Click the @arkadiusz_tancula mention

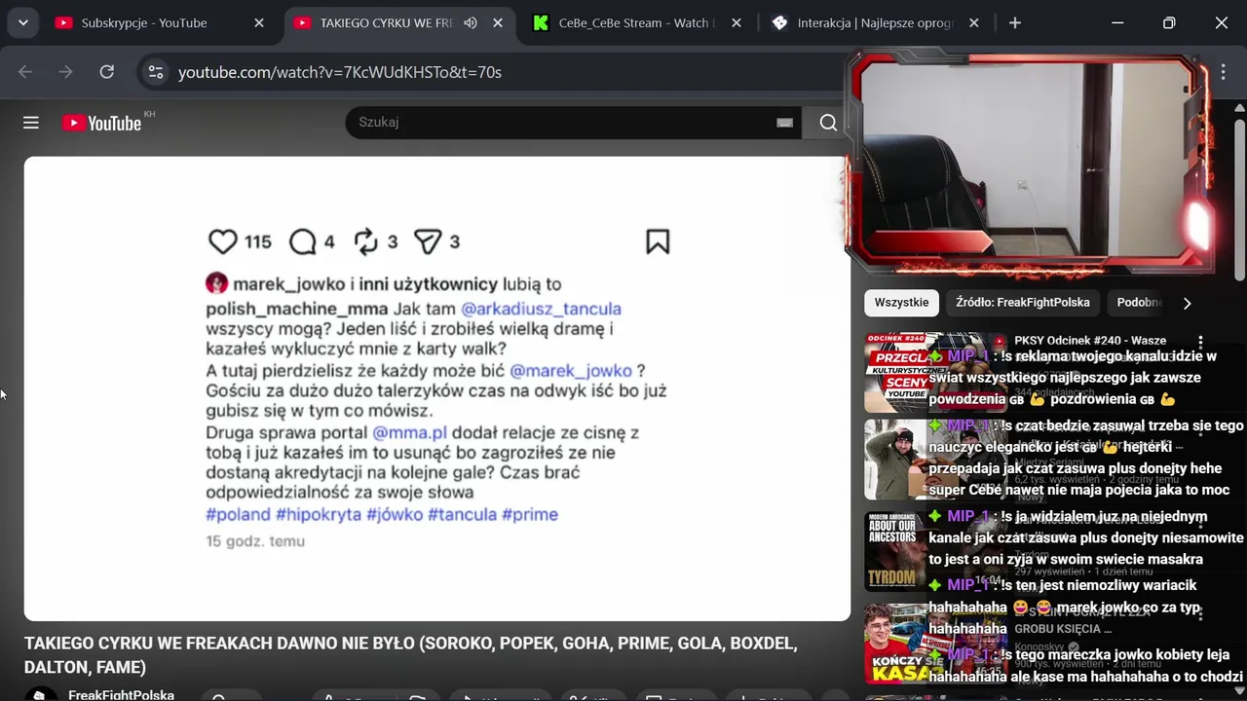pyautogui.click(x=541, y=309)
